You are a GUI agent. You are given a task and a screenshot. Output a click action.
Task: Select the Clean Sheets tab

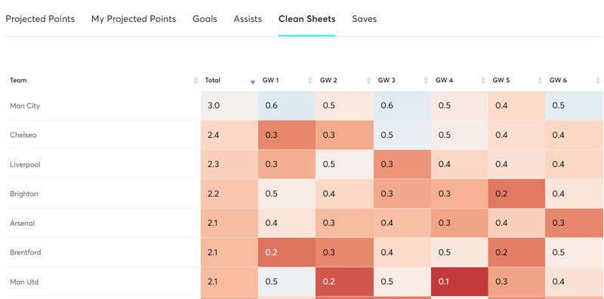coord(307,19)
